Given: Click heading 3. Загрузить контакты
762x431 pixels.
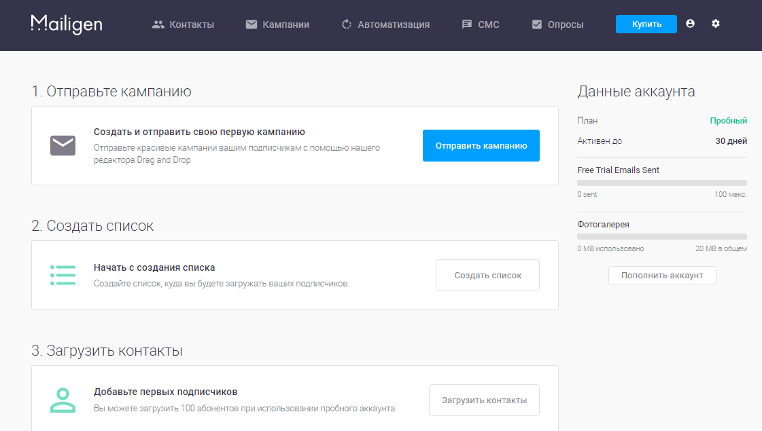Looking at the screenshot, I should pos(107,350).
